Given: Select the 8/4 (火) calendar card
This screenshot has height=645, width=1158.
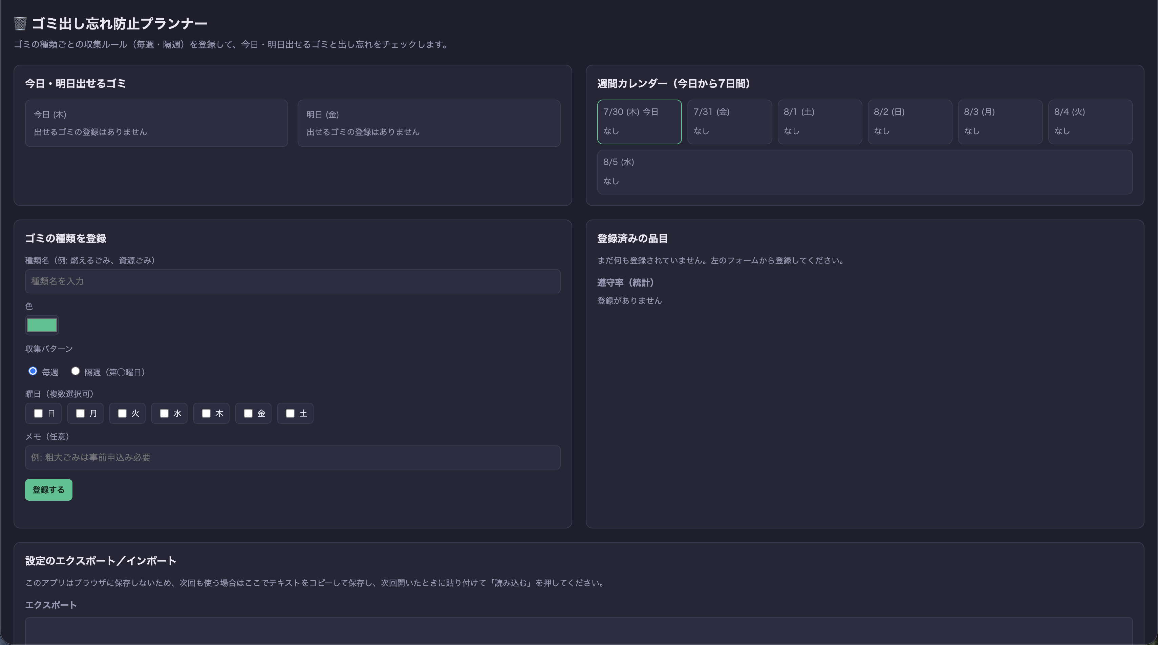Looking at the screenshot, I should tap(1090, 121).
